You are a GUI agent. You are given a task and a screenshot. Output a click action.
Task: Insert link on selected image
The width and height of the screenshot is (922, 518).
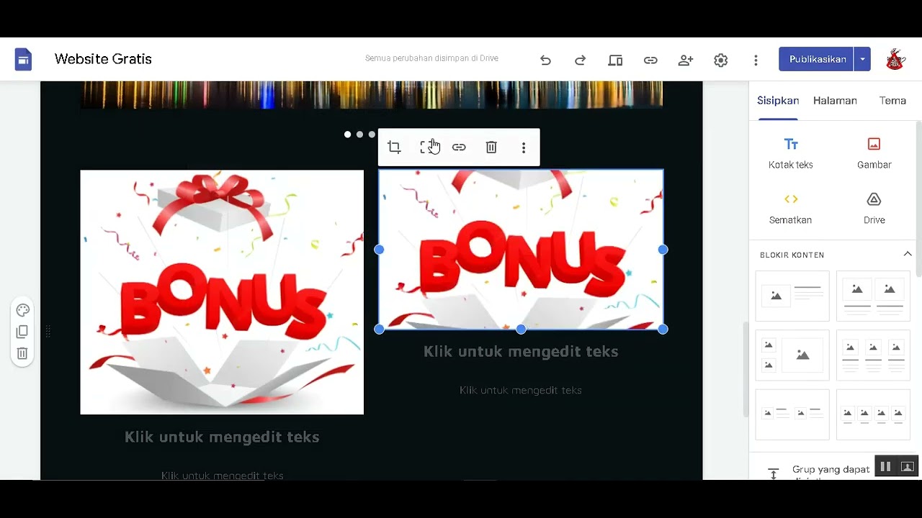point(459,147)
